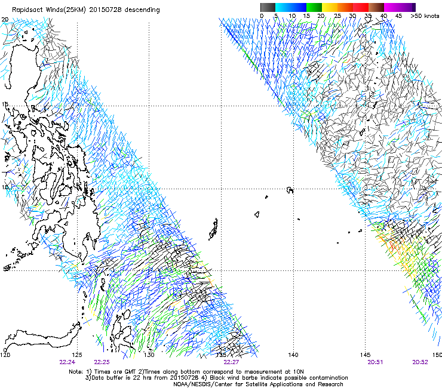Click the purple "20:52" time label

[420, 362]
